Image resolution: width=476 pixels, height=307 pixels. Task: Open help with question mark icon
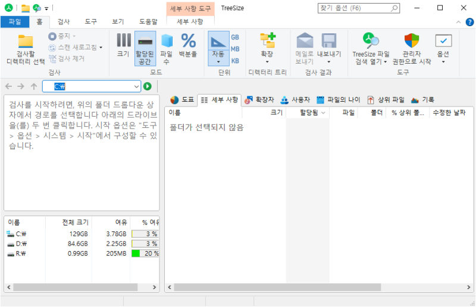click(x=469, y=22)
